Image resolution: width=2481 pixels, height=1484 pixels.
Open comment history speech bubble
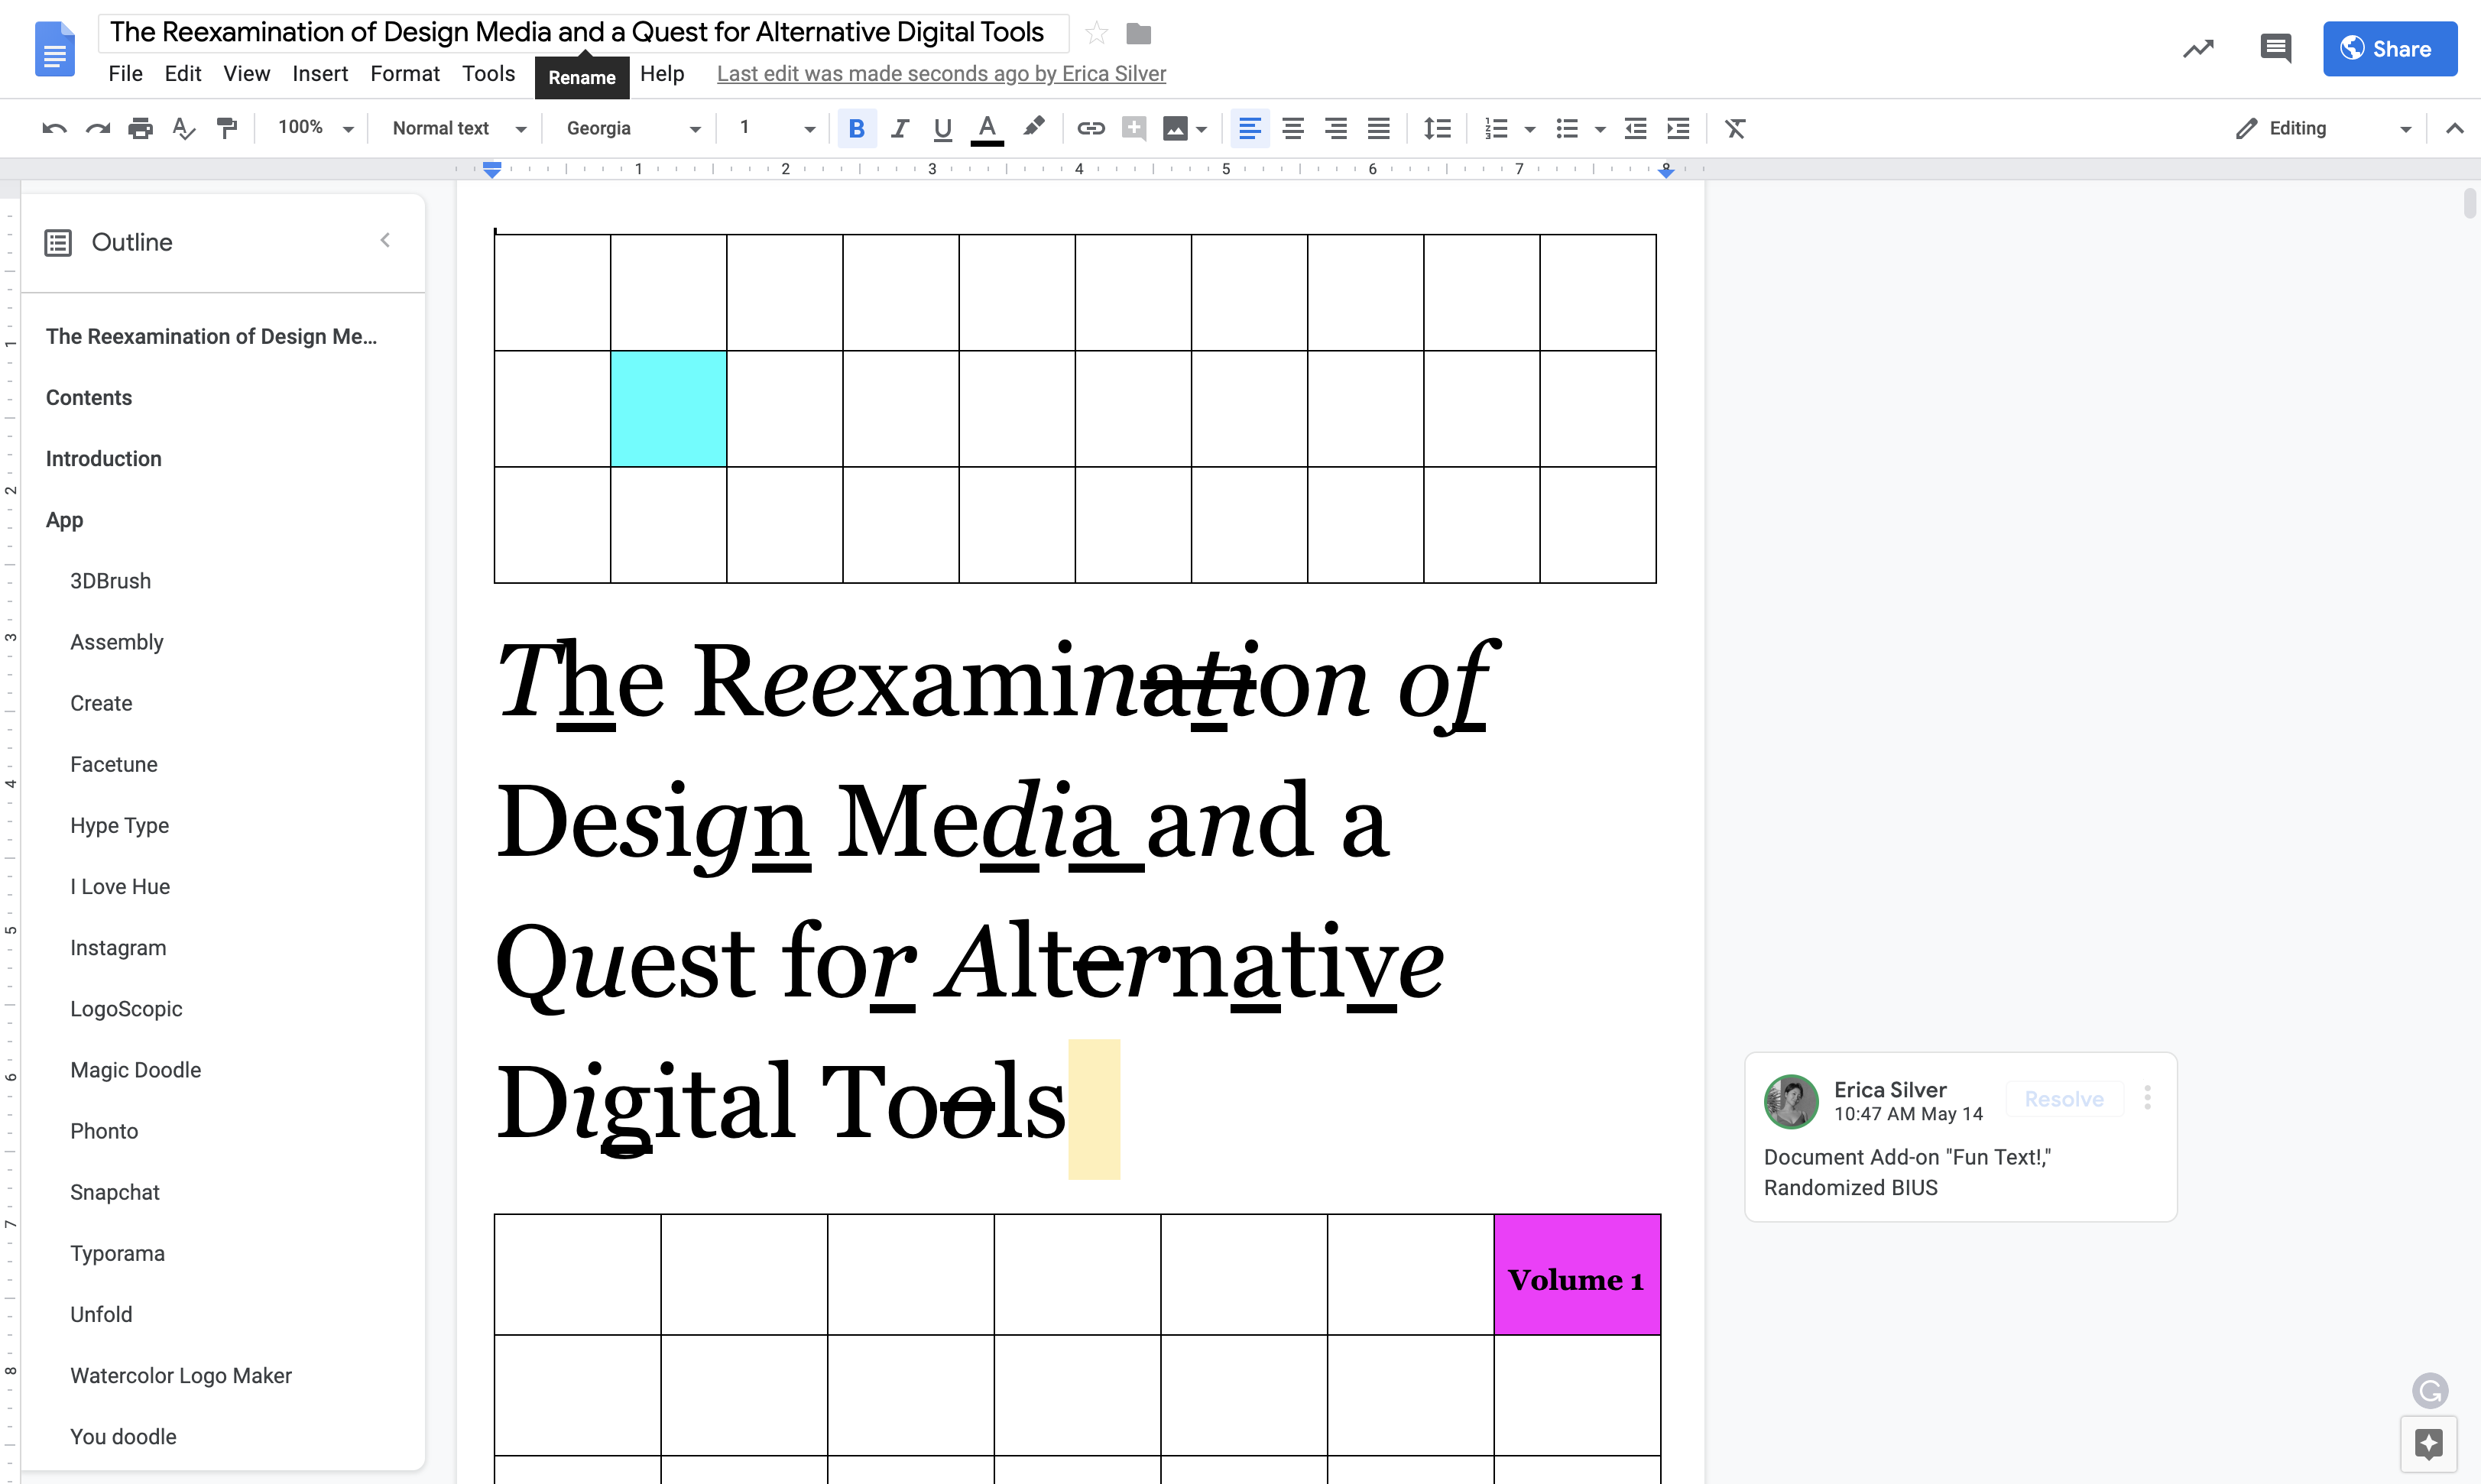(x=2275, y=48)
